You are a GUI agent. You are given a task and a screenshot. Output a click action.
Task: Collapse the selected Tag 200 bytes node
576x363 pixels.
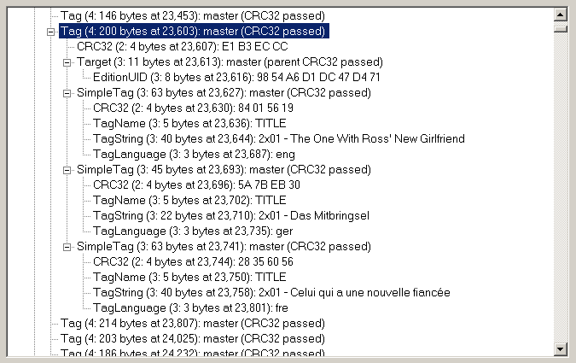click(x=51, y=32)
